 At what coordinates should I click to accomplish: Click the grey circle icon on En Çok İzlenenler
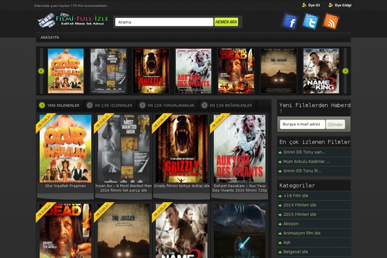coord(90,105)
